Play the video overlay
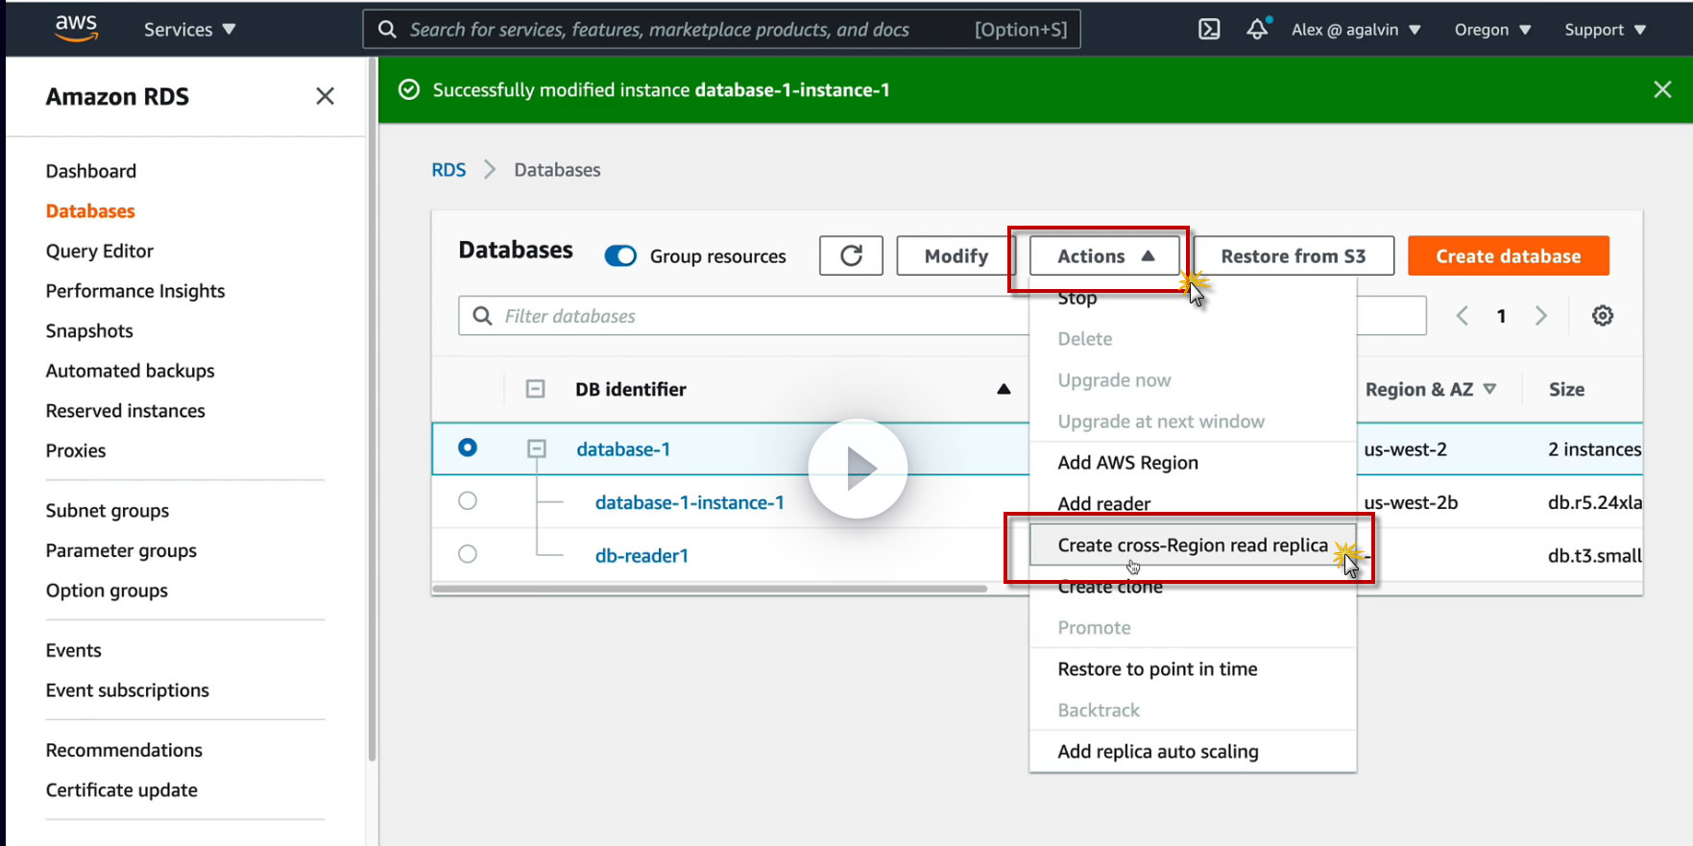The height and width of the screenshot is (846, 1693). (858, 469)
